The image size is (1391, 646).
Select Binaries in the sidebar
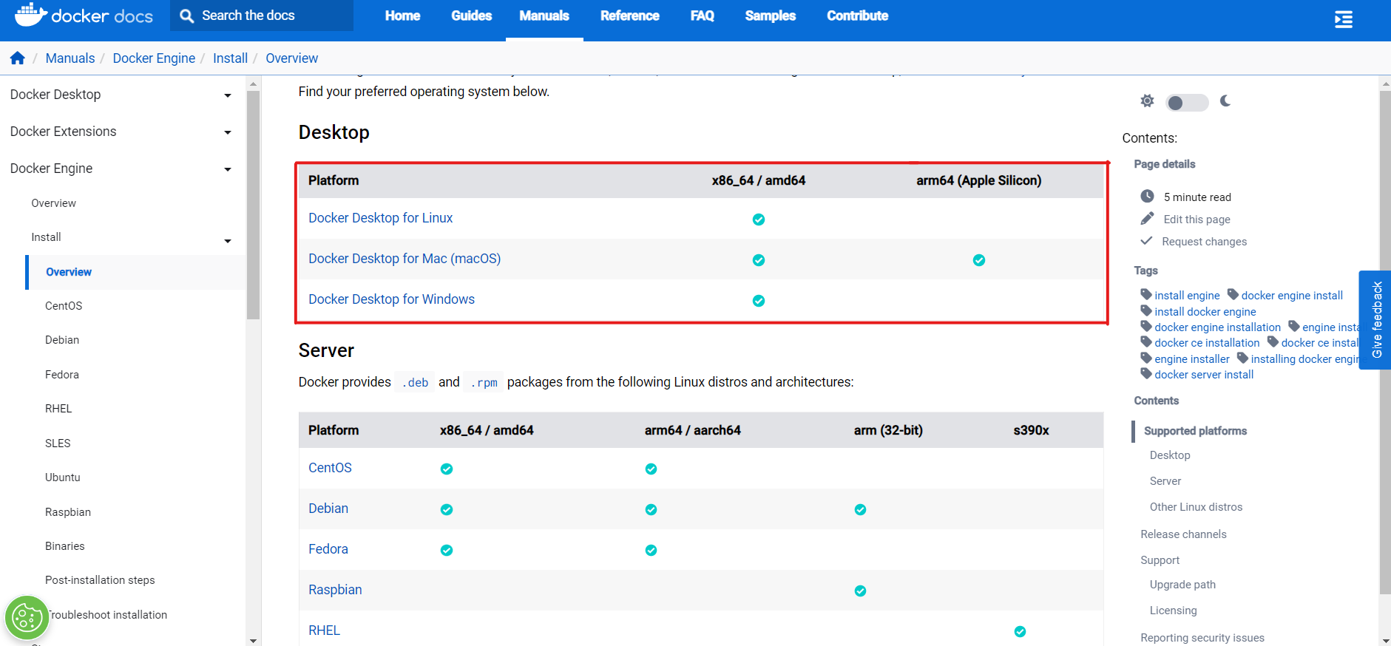pyautogui.click(x=65, y=546)
